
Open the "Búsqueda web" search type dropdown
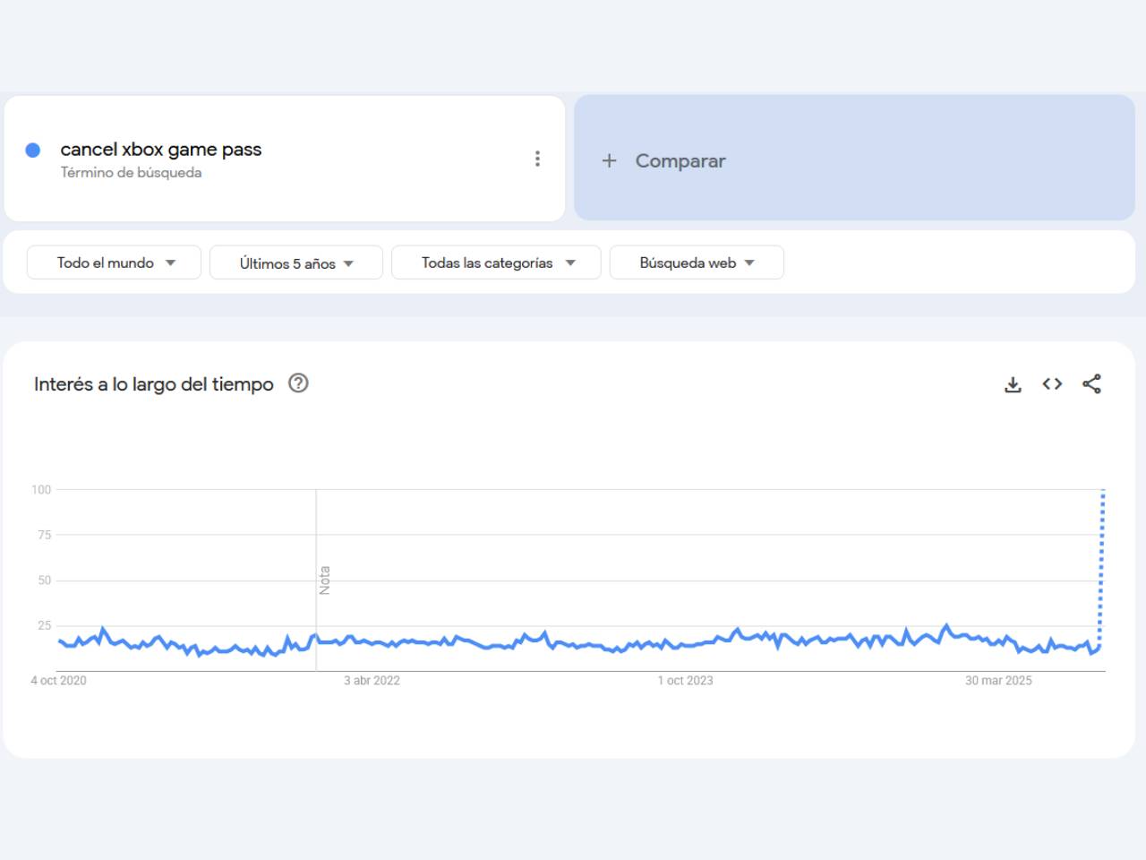pyautogui.click(x=697, y=262)
